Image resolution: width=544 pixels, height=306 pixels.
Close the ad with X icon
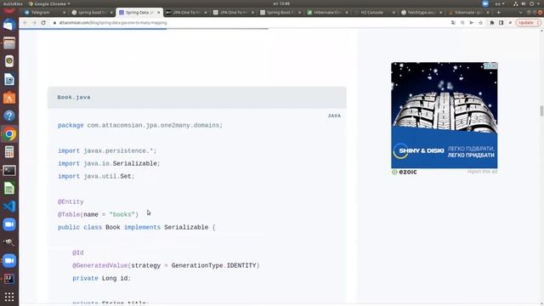[495, 65]
